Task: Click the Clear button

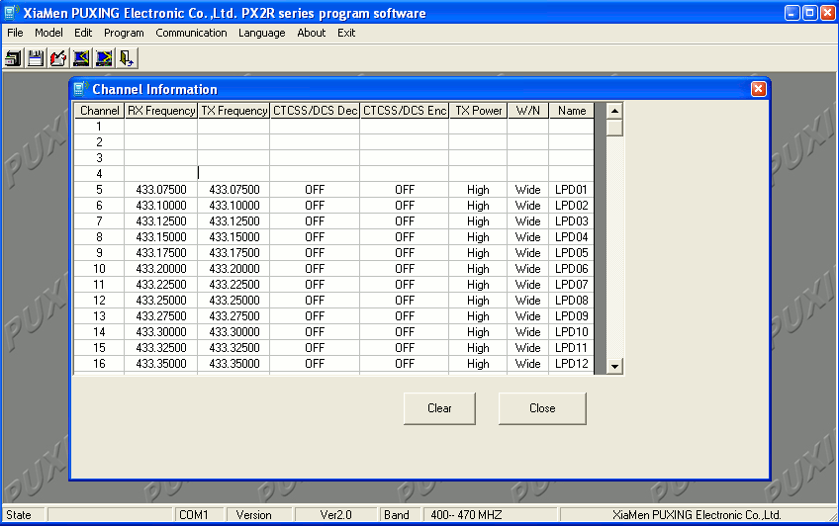Action: click(x=439, y=408)
